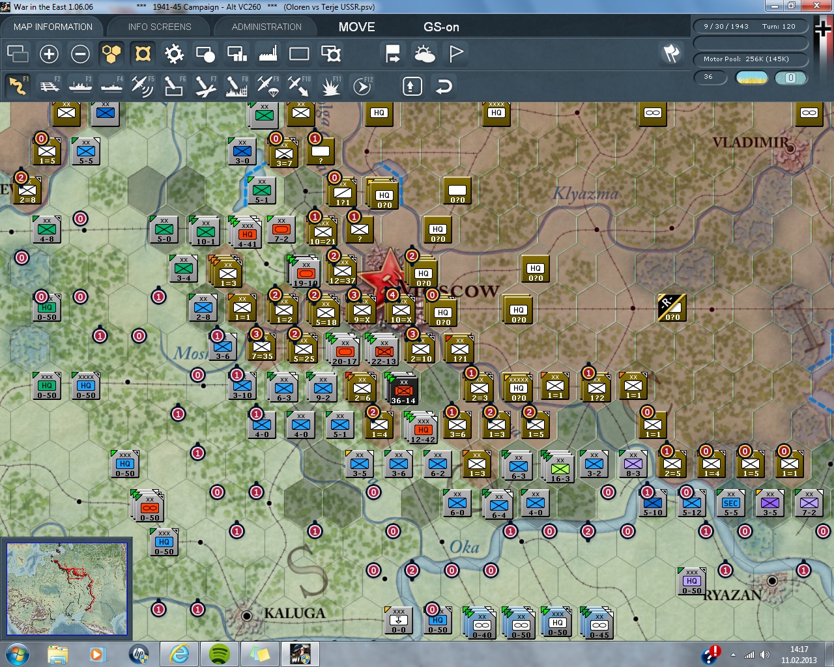The width and height of the screenshot is (834, 667).
Task: Toggle the highlighted yellow ring map icon
Action: point(143,53)
